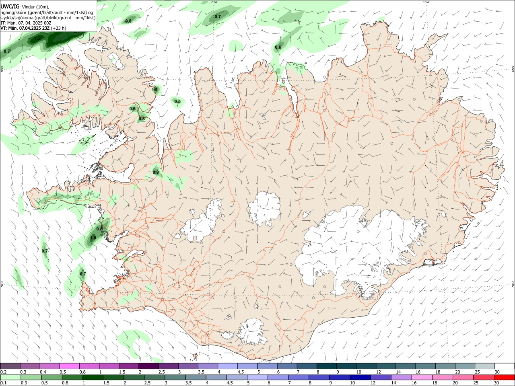Click the 'UWC/IG' title text
515x386 pixels.
(x=10, y=6)
